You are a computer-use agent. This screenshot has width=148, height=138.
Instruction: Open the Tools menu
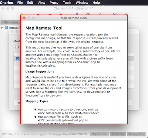point(67,3)
